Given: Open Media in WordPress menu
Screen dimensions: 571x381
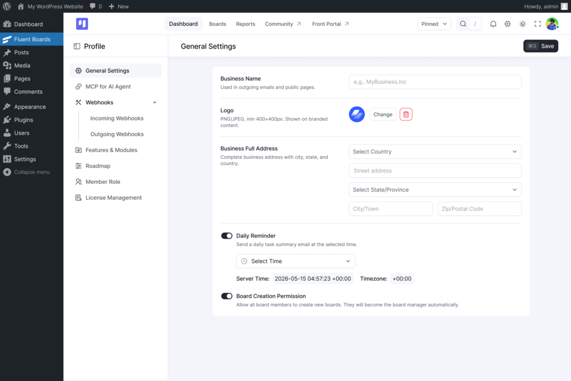Looking at the screenshot, I should click(x=32, y=66).
